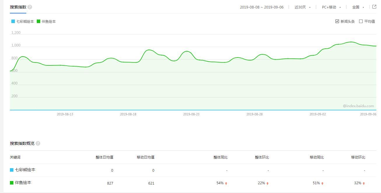Enable the 平均值 checkbox
This screenshot has width=381, height=193.
point(361,21)
